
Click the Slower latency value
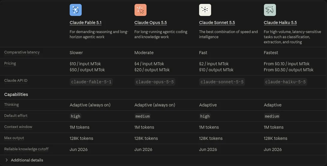pos(76,53)
